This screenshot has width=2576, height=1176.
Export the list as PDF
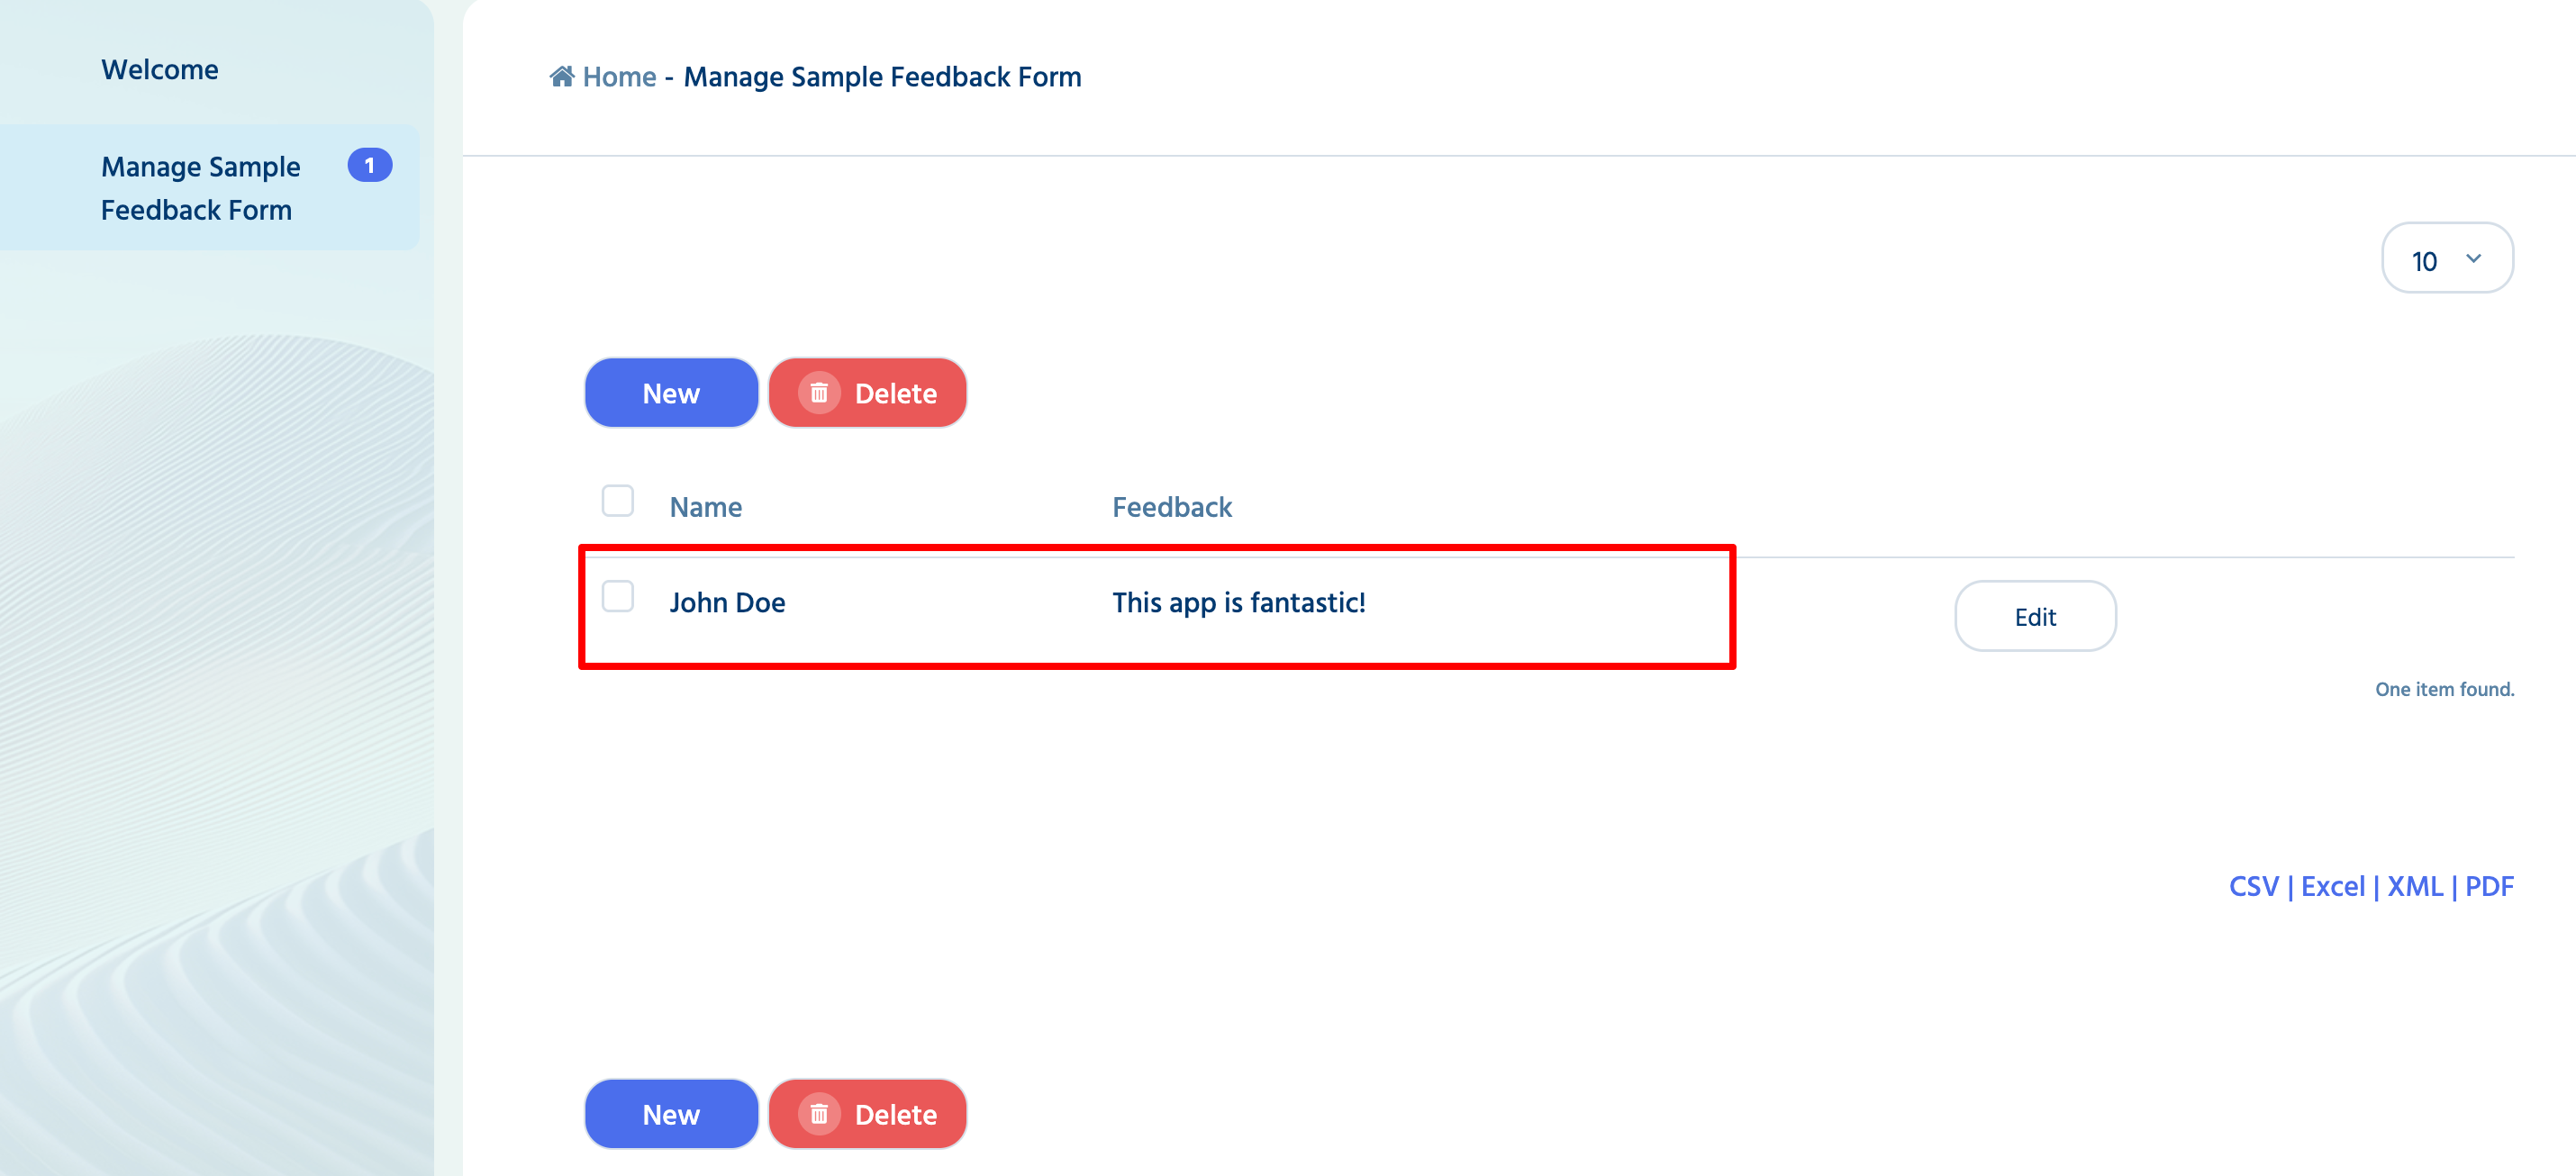tap(2489, 887)
